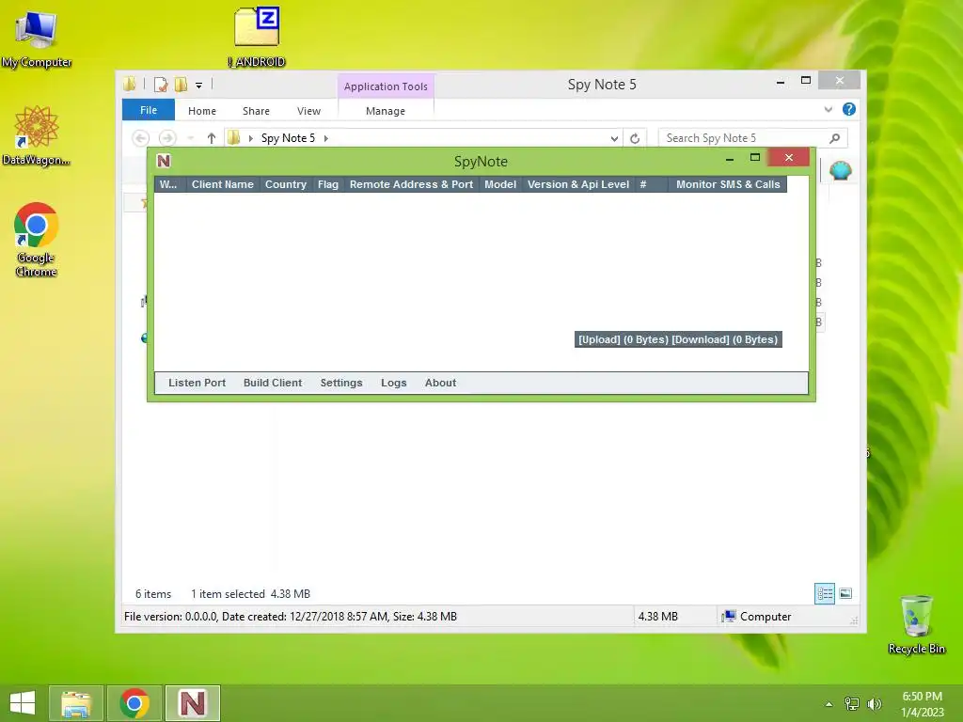The height and width of the screenshot is (722, 963).
Task: Click the search magnifier icon
Action: (835, 138)
